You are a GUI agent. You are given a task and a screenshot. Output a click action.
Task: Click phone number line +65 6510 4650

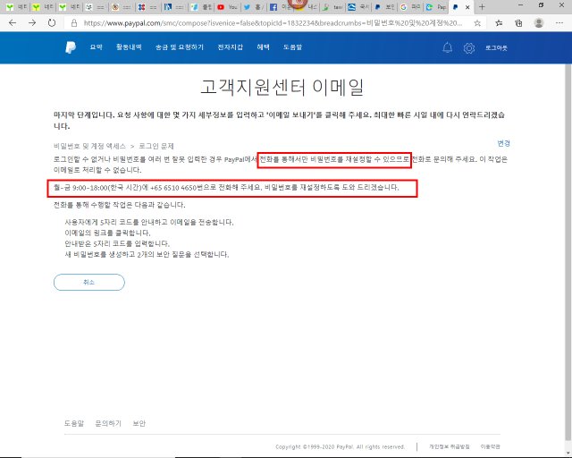[226, 188]
